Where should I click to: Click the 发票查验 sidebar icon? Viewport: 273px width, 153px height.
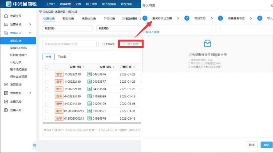(x=6, y=93)
